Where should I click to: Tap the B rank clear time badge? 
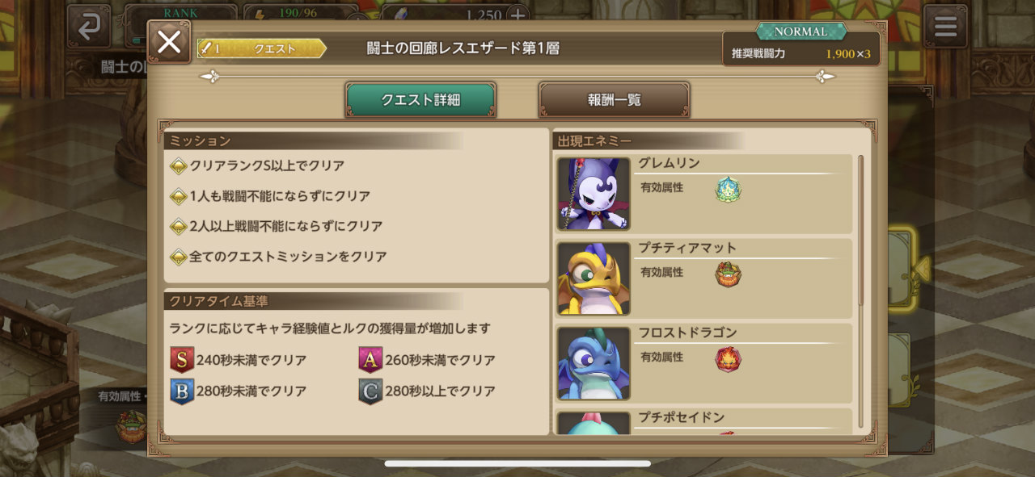182,391
